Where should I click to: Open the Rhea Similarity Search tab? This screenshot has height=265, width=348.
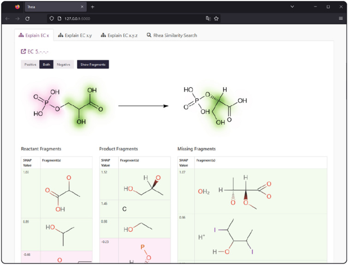click(172, 35)
